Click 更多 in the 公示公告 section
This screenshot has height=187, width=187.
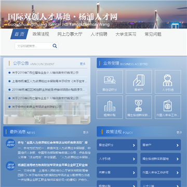pyautogui.click(x=83, y=64)
